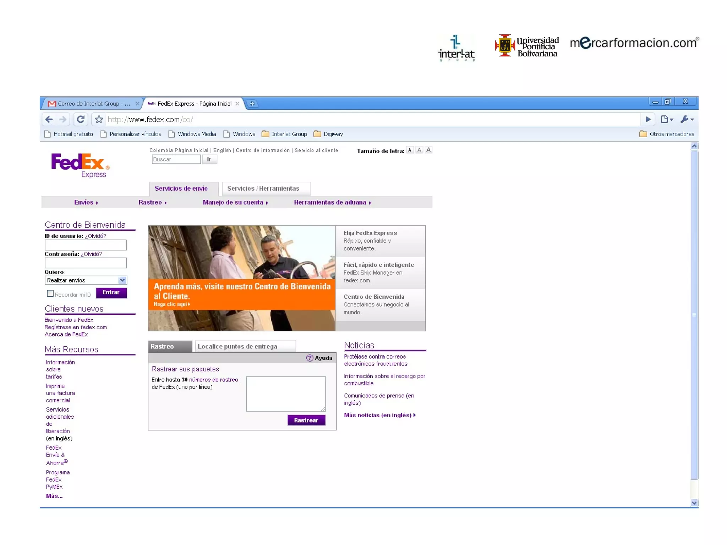
Task: Click the reload page icon
Action: (x=81, y=120)
